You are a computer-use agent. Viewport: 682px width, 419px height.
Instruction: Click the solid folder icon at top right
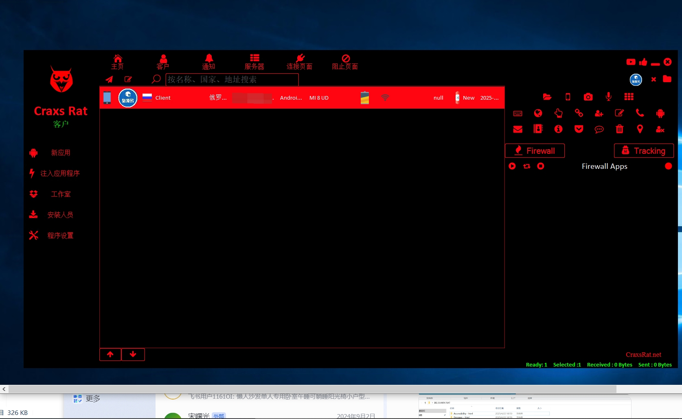pyautogui.click(x=667, y=79)
